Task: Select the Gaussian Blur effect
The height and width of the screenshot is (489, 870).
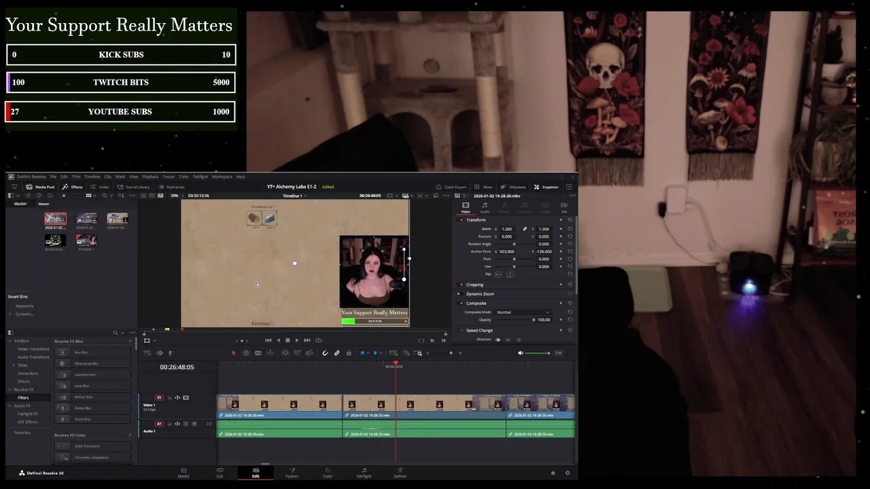Action: (x=92, y=374)
